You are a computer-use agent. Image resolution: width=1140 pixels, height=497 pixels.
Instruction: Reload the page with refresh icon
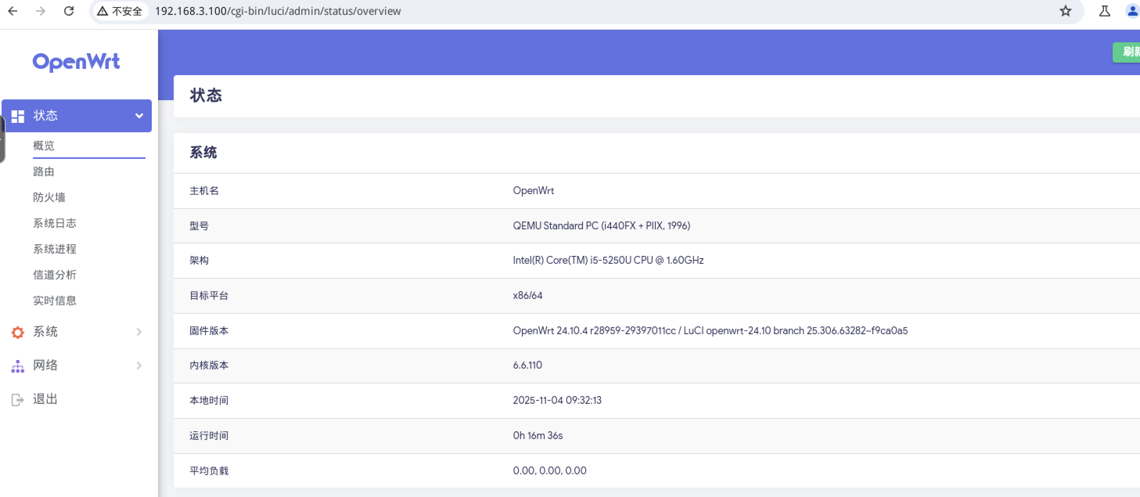point(68,11)
